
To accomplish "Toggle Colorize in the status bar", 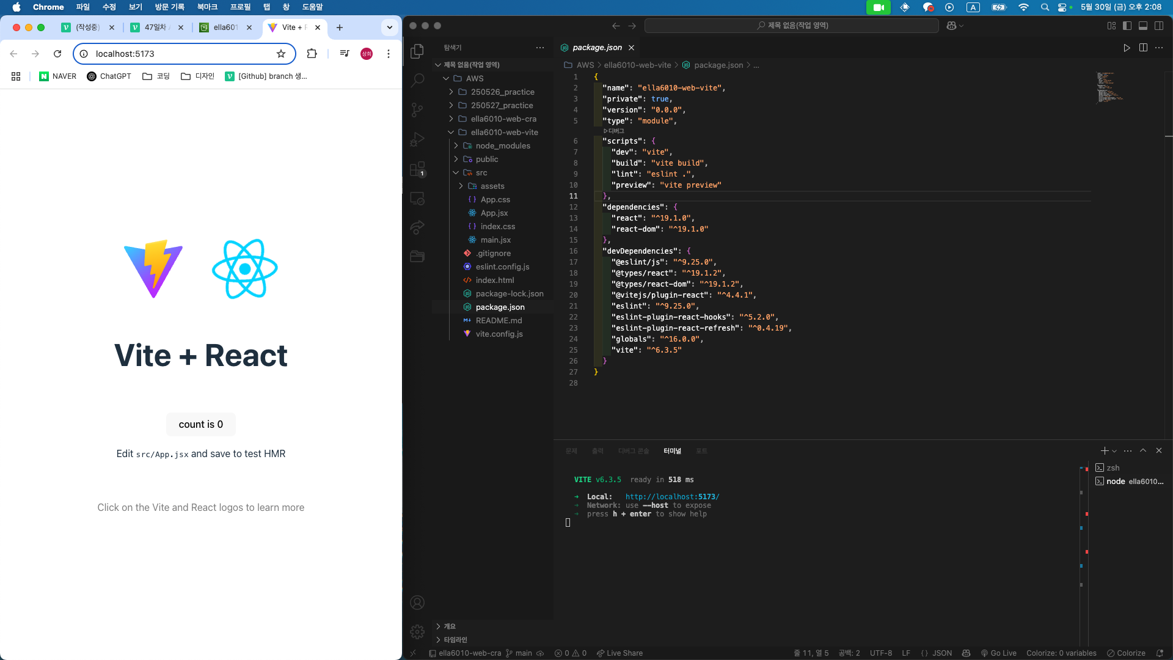I will tap(1127, 653).
